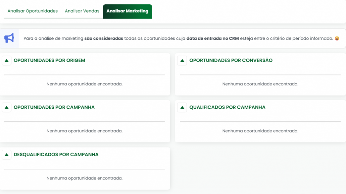The image size is (346, 194).
Task: Select the Desqualificados por Campanha title
Action: 56,155
